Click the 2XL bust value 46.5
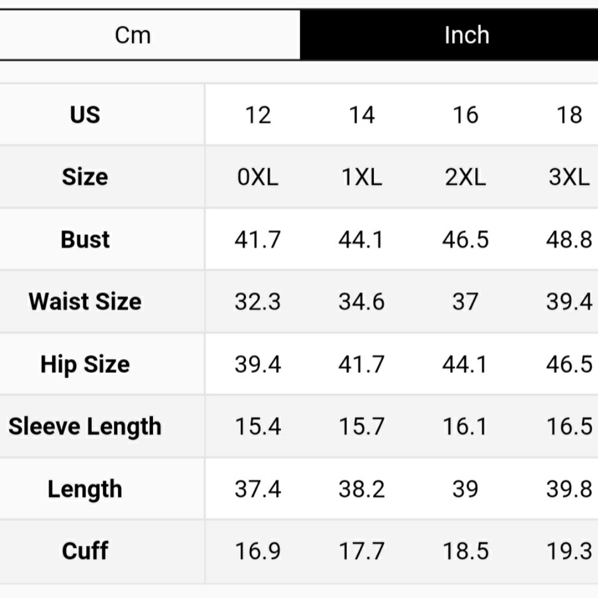Image resolution: width=598 pixels, height=598 pixels. 465,239
